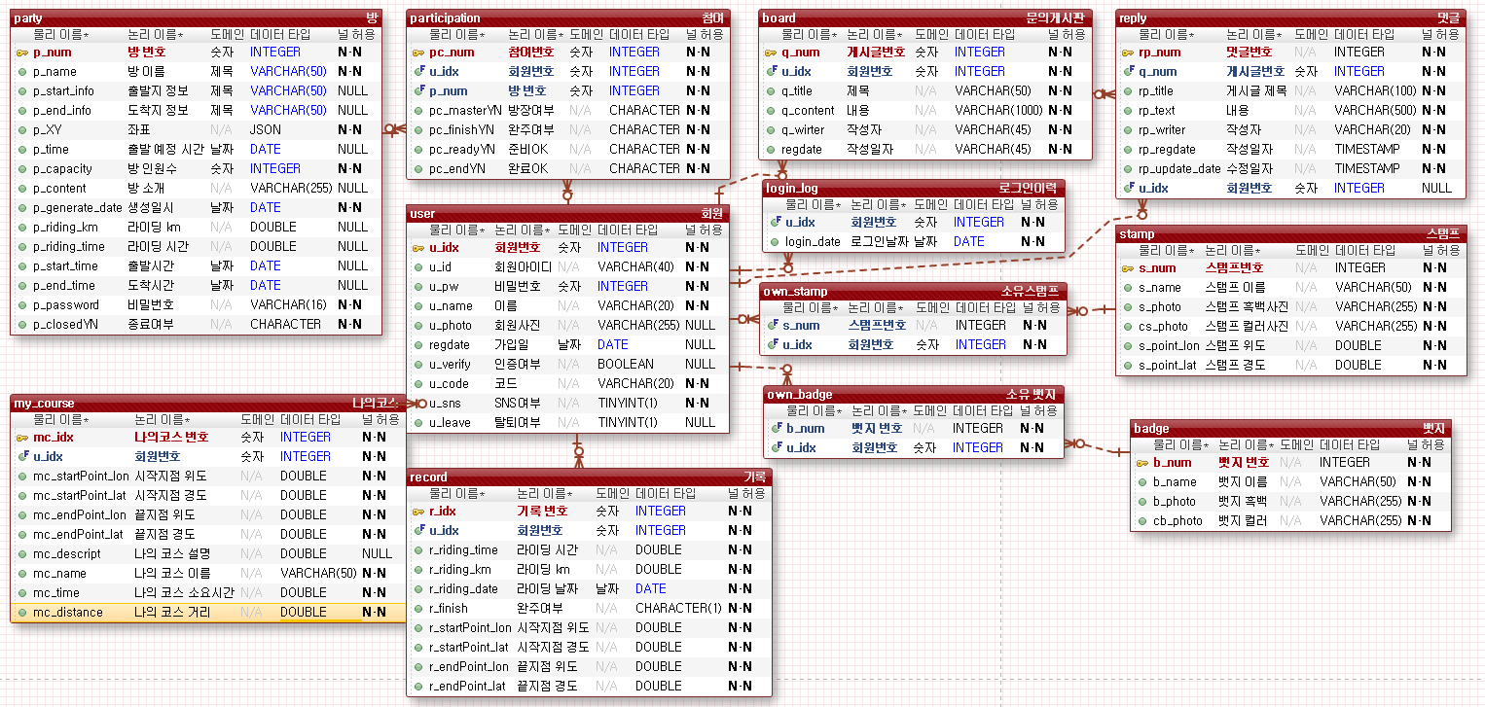Image resolution: width=1485 pixels, height=707 pixels.
Task: Click the badge table title bar
Action: pos(1291,428)
